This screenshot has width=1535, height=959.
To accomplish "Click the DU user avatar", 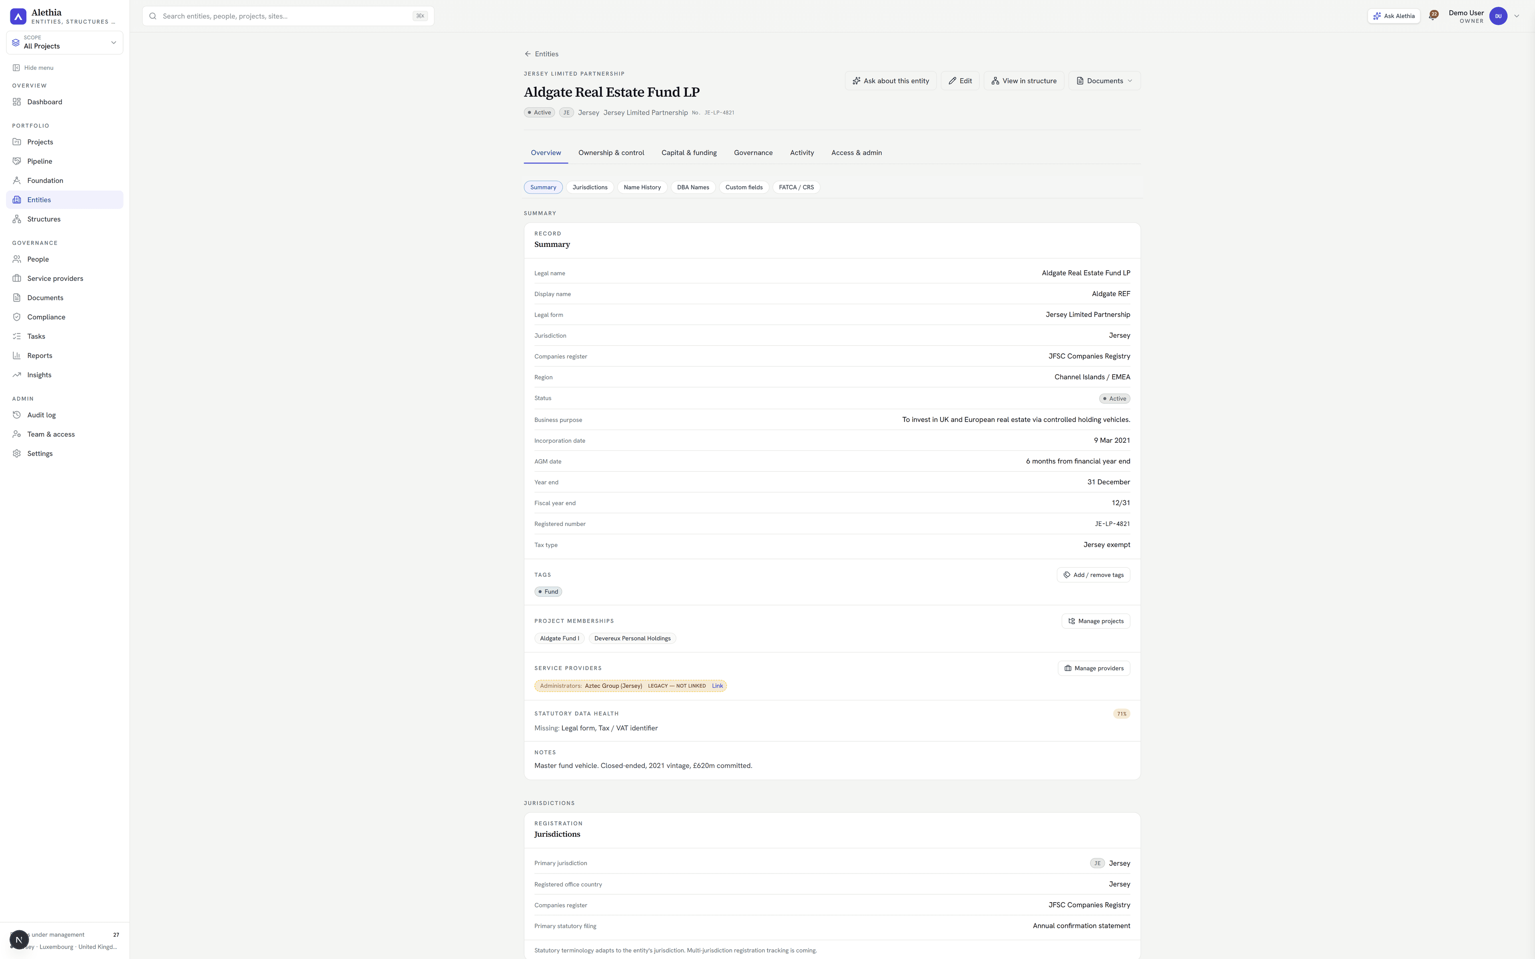I will [1498, 16].
